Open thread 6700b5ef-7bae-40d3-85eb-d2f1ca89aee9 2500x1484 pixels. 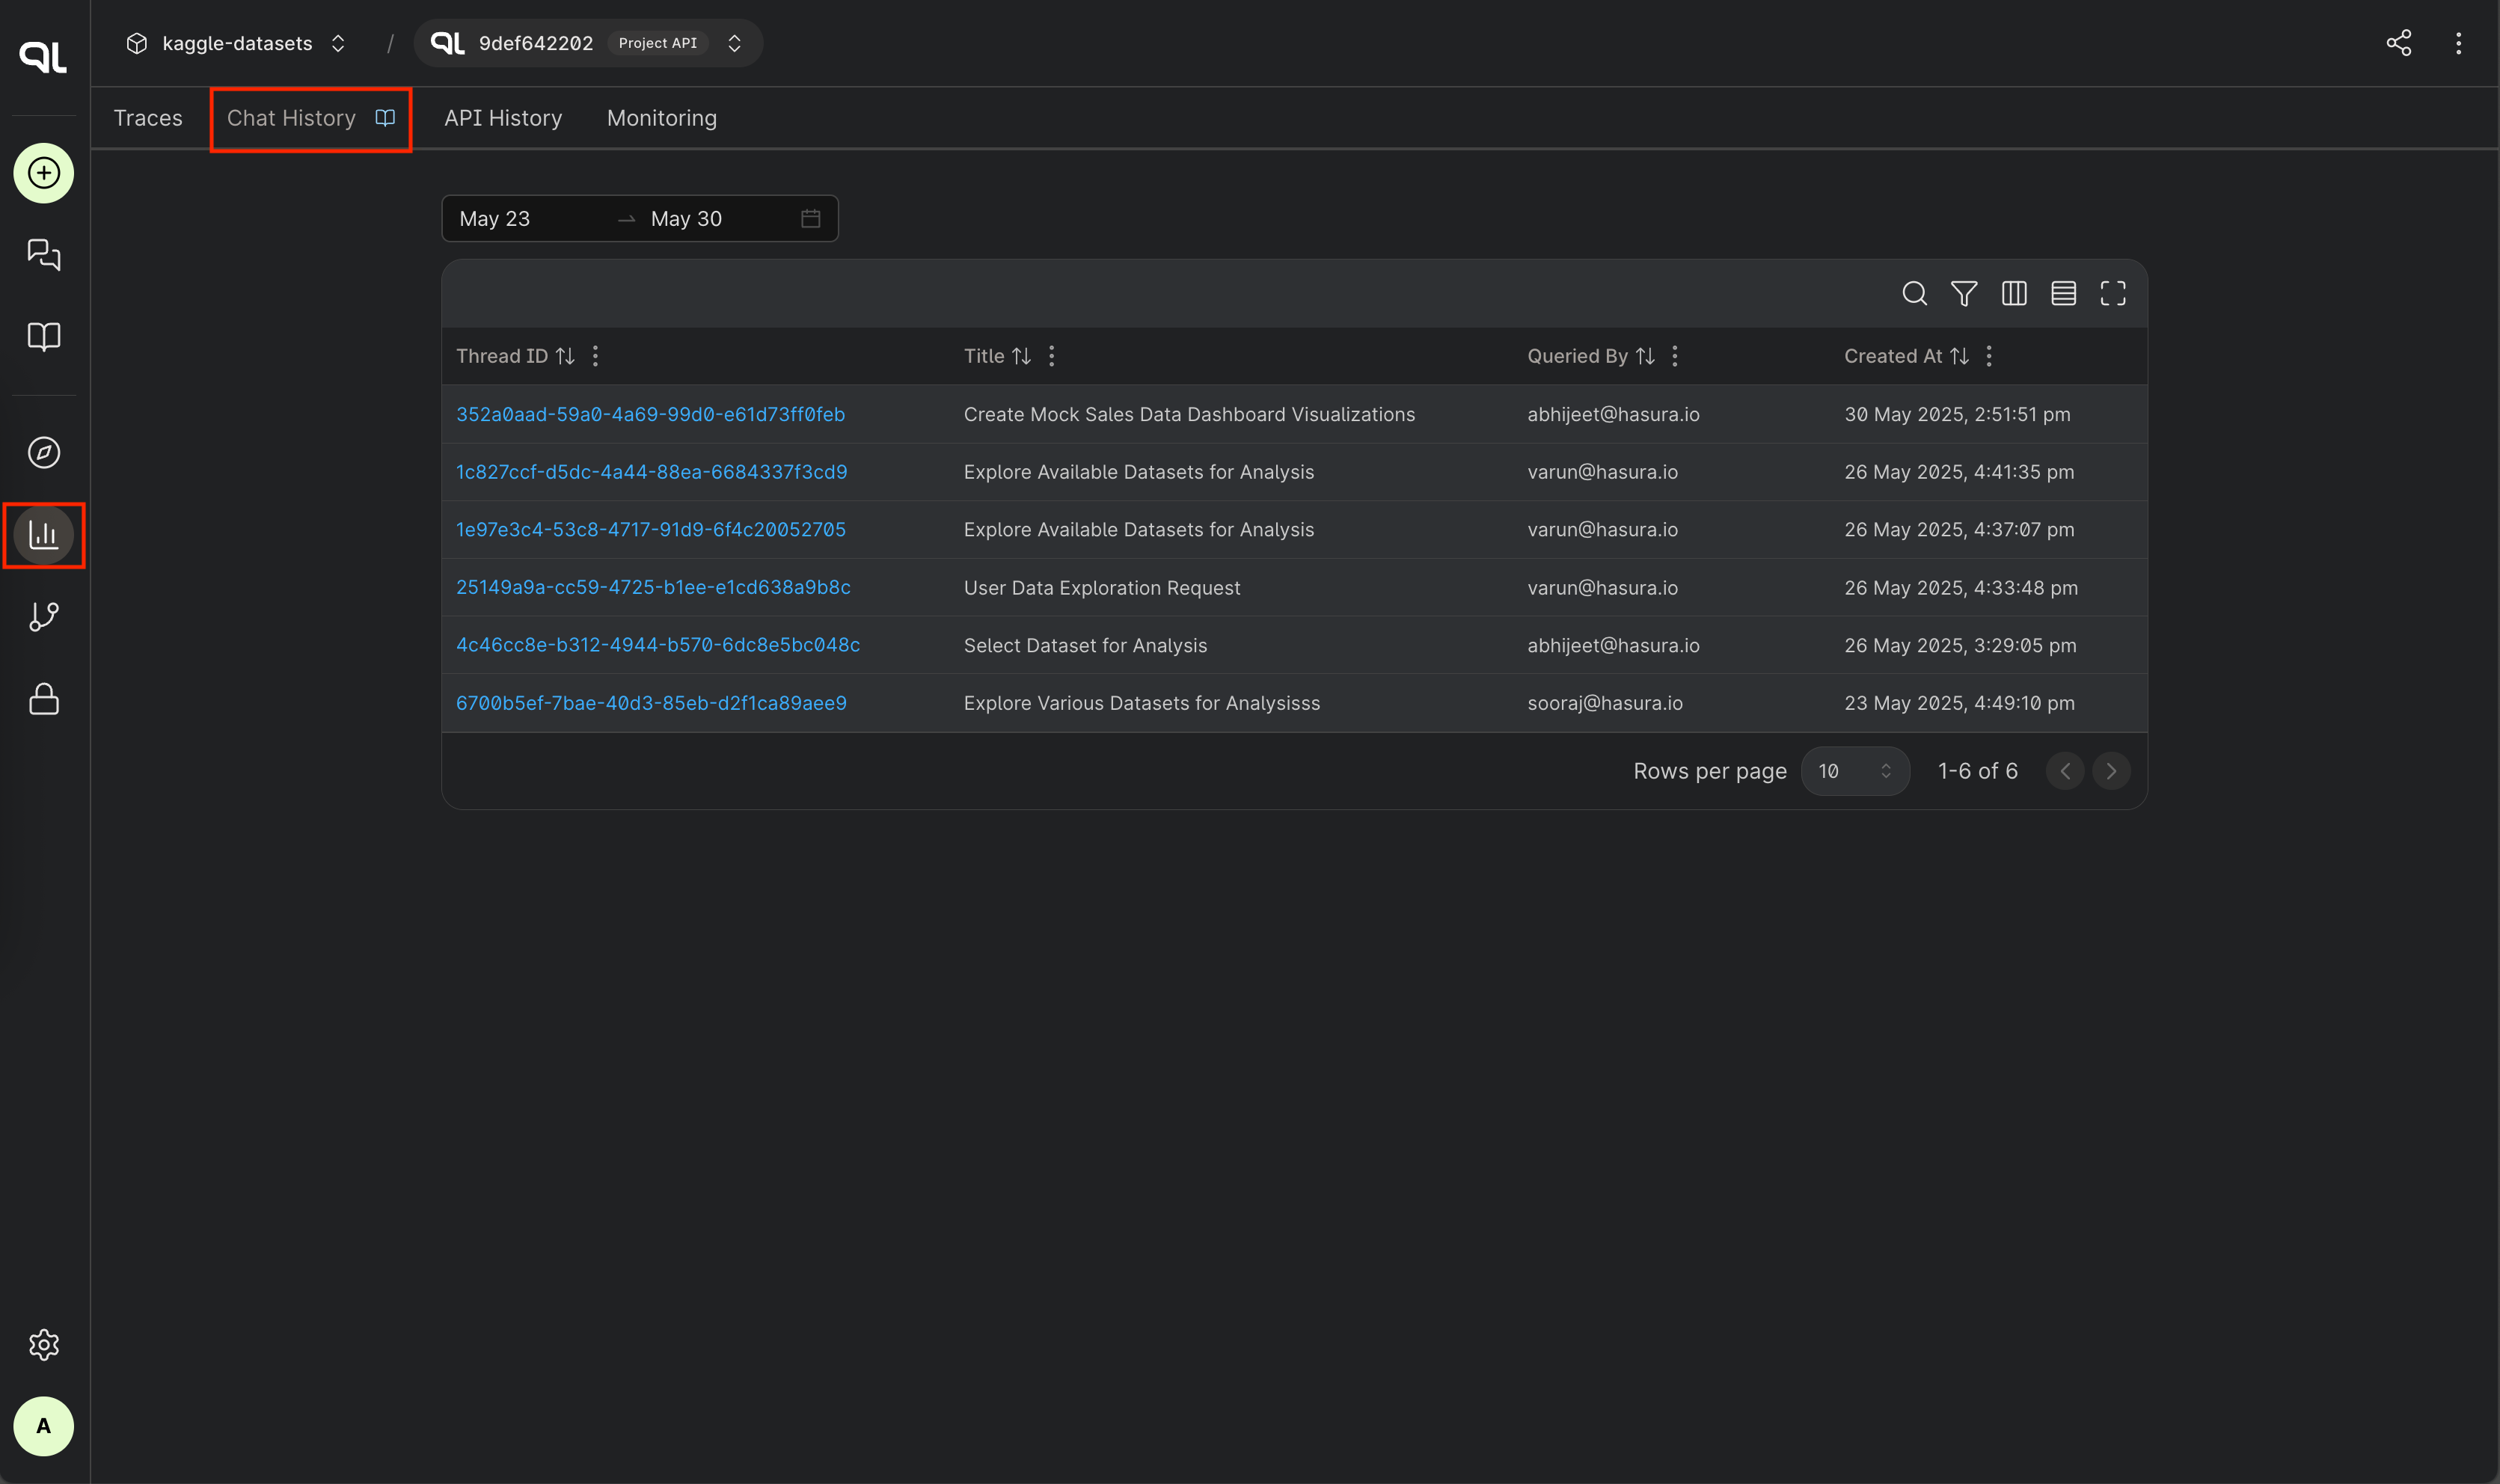coord(651,703)
